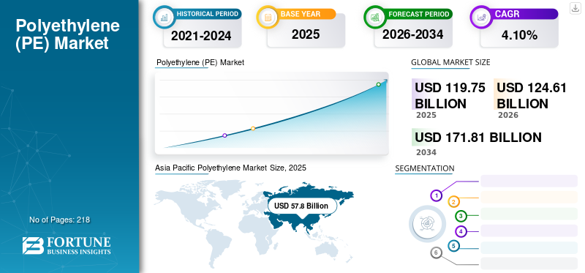This screenshot has height=273, width=585.
Task: Select segmentation number 1 marker
Action: pyautogui.click(x=436, y=195)
